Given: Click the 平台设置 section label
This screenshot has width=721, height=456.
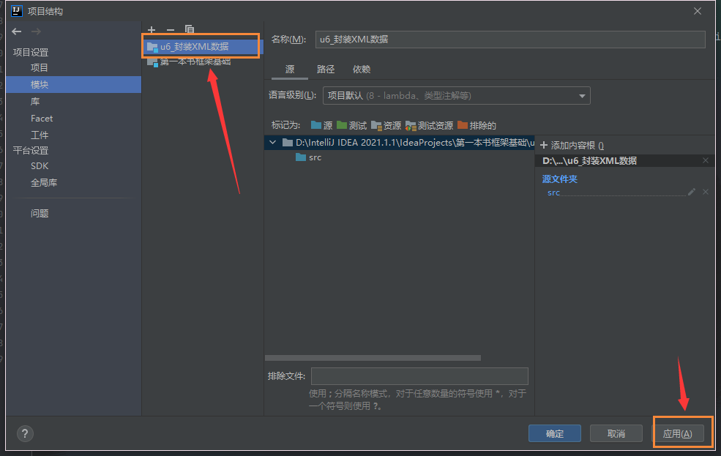Looking at the screenshot, I should [x=31, y=150].
